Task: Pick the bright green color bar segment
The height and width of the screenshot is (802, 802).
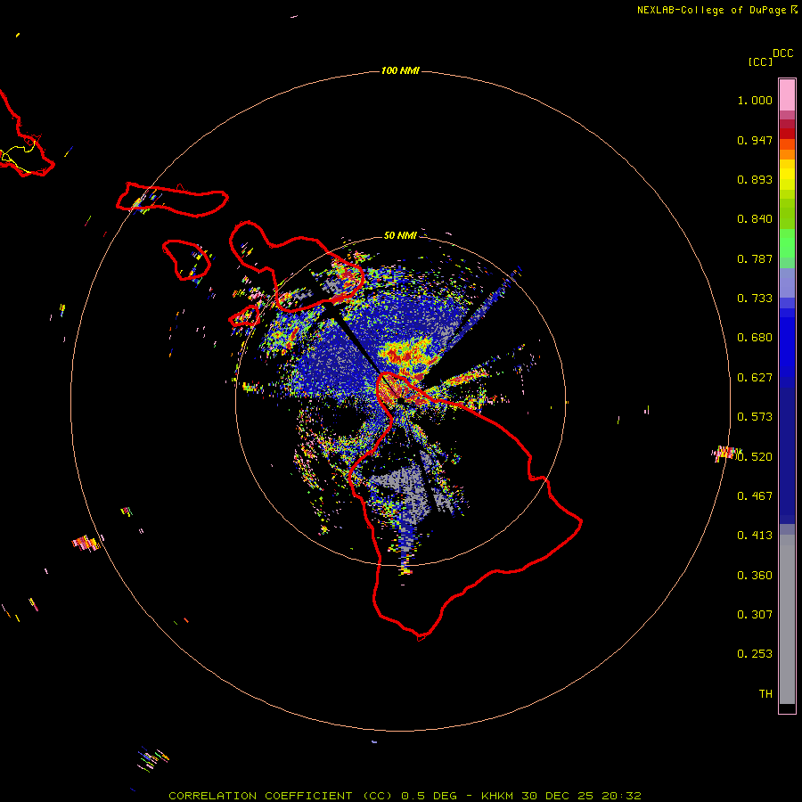Action: (x=787, y=243)
